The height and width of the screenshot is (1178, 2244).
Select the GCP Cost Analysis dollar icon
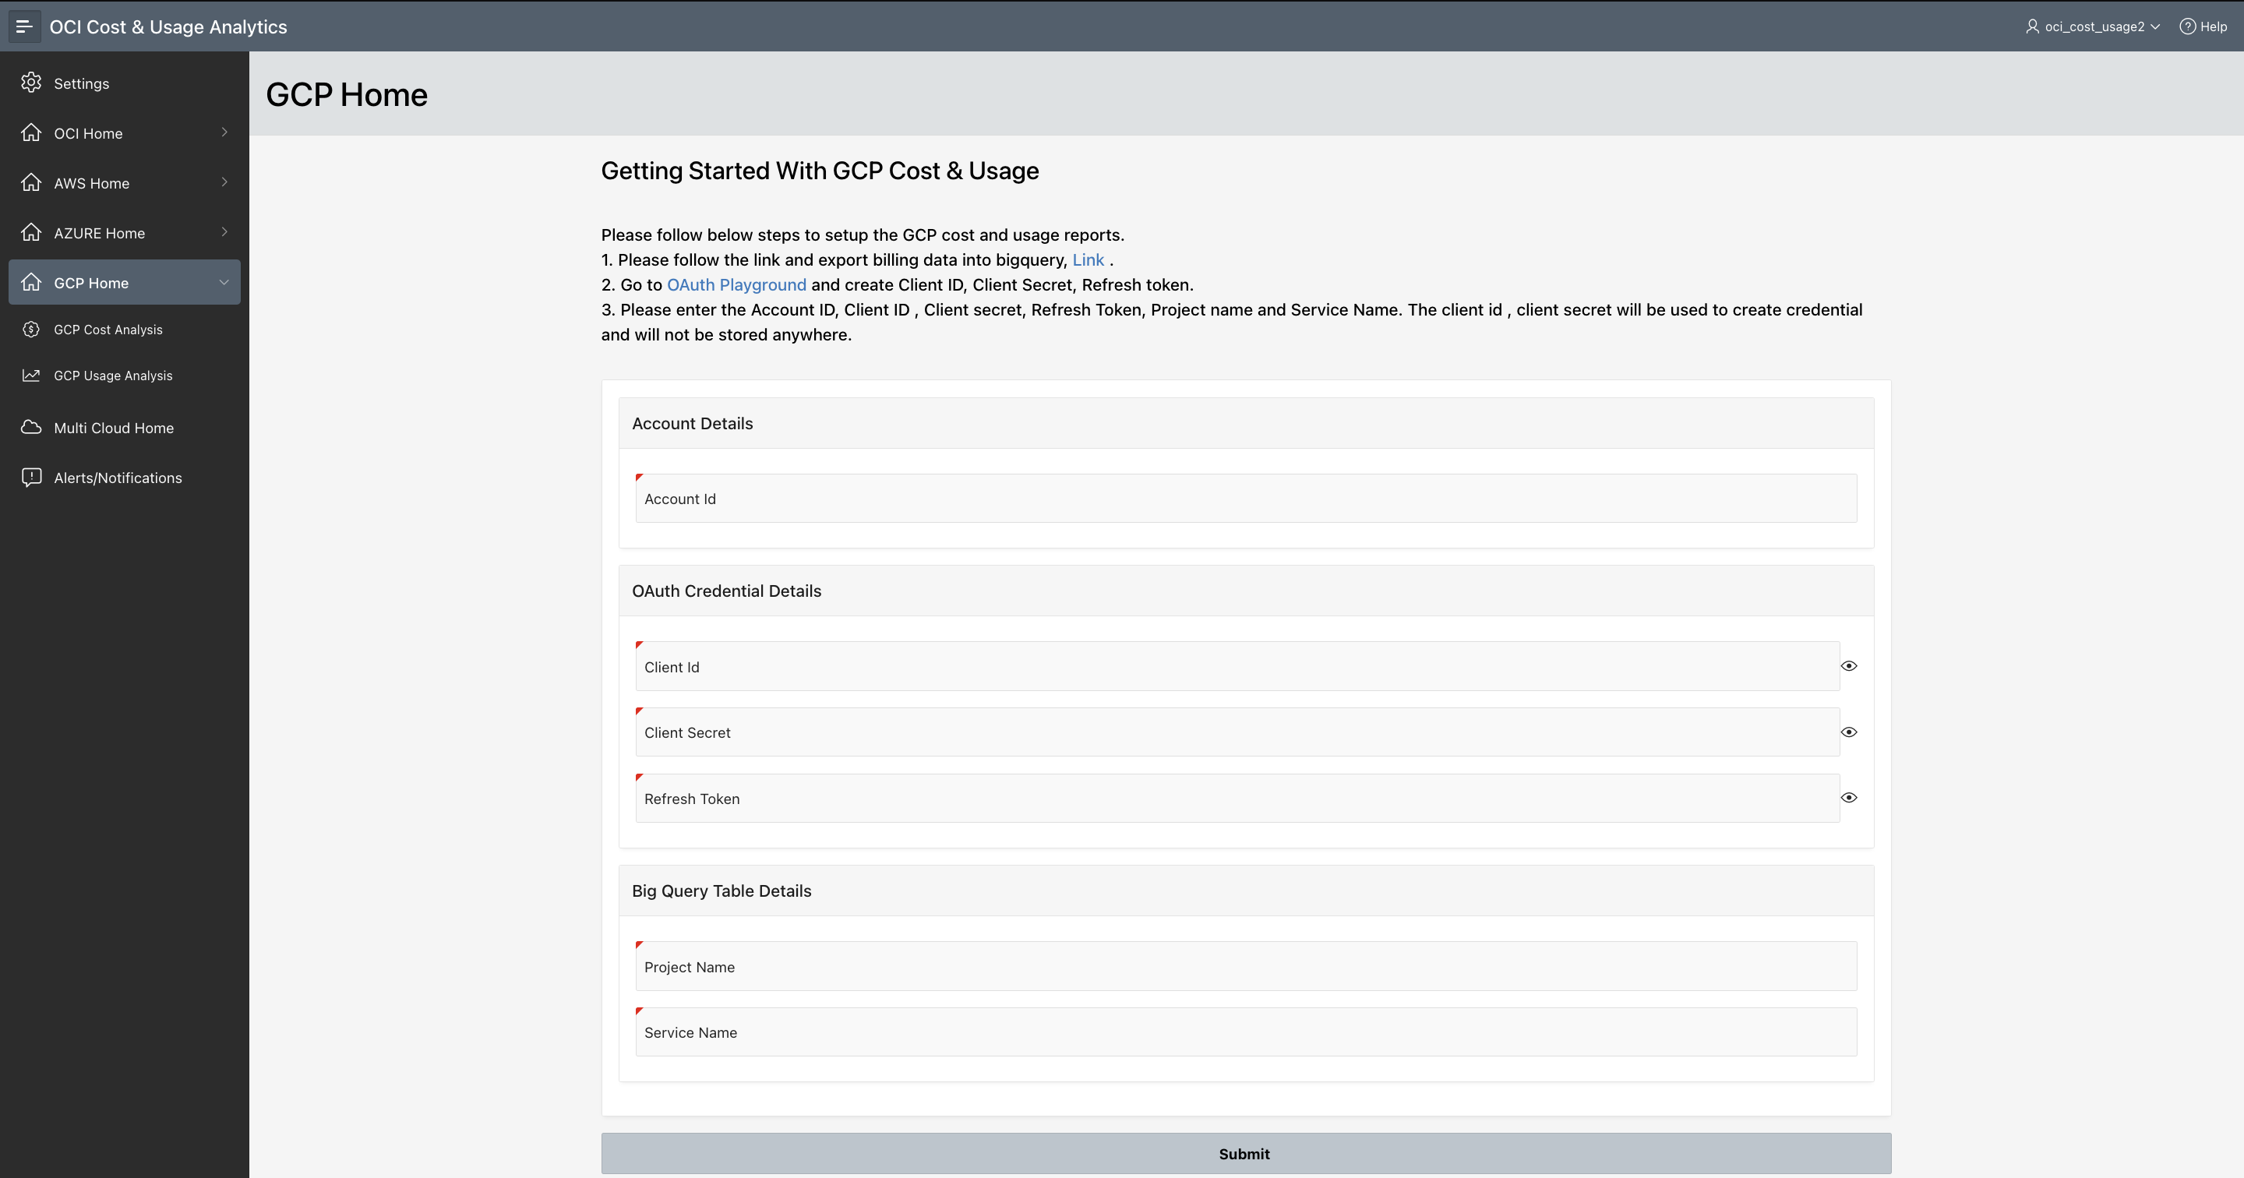[x=31, y=330]
